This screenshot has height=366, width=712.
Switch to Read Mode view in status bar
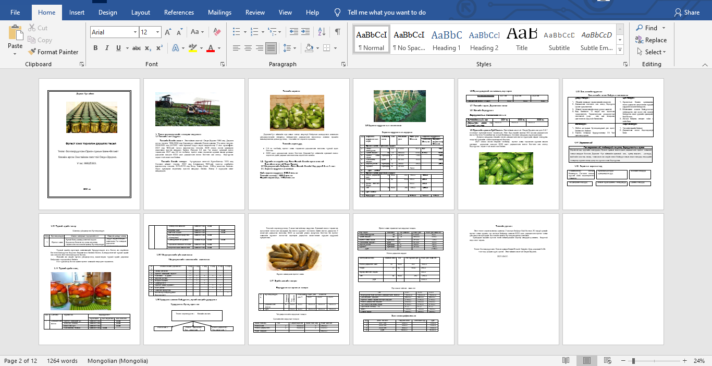point(566,361)
